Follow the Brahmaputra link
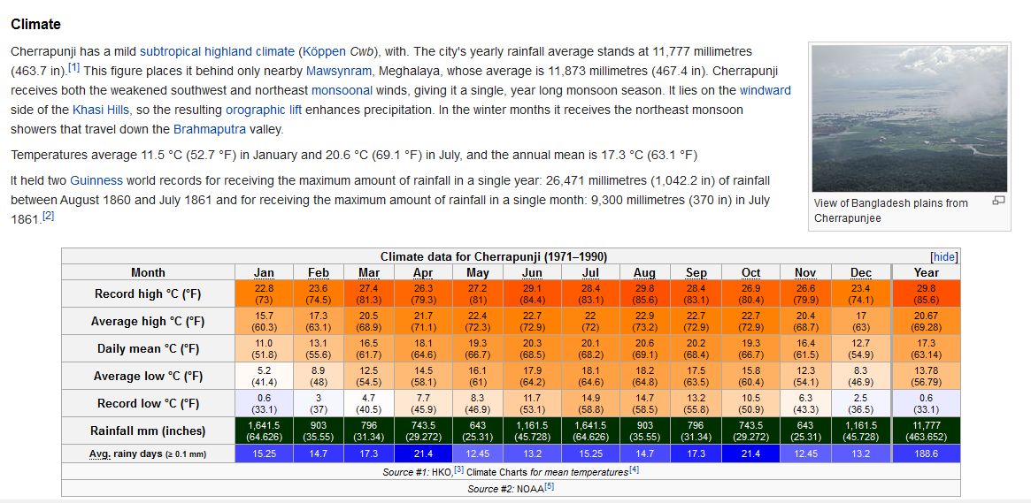Screen dimensions: 1031x503 point(210,129)
